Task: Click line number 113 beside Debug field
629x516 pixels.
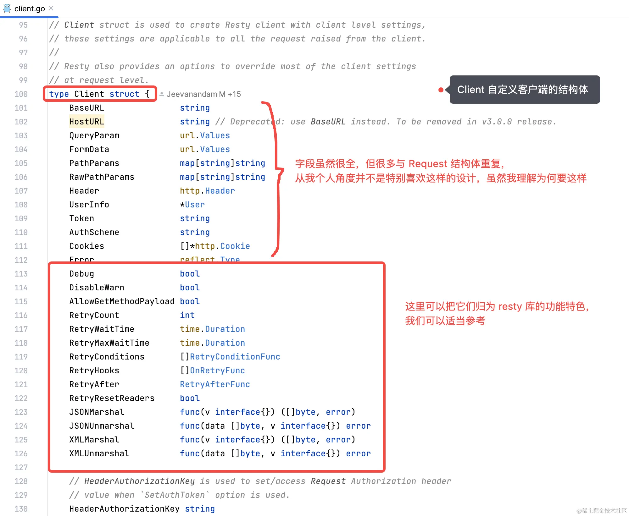Action: pyautogui.click(x=21, y=274)
